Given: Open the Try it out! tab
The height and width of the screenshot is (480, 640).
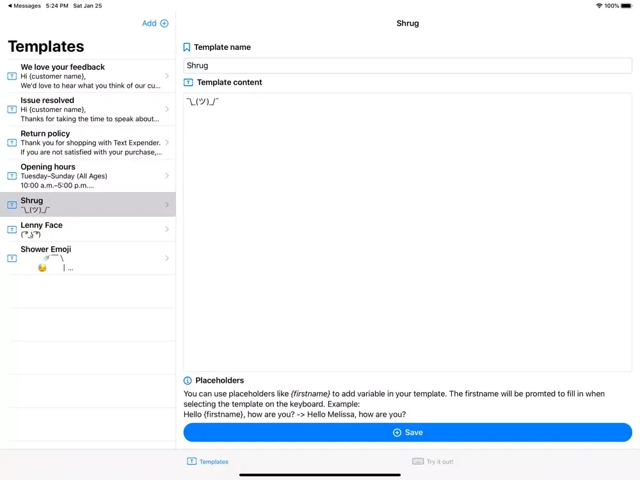Looking at the screenshot, I should pos(433,461).
